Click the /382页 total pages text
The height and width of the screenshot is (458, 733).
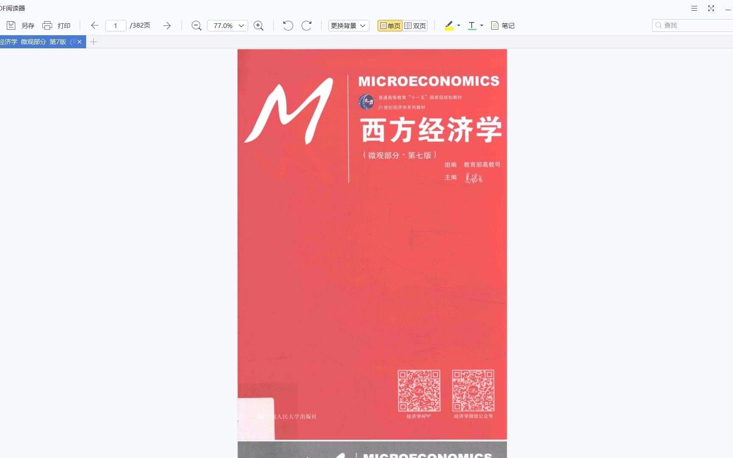(140, 25)
